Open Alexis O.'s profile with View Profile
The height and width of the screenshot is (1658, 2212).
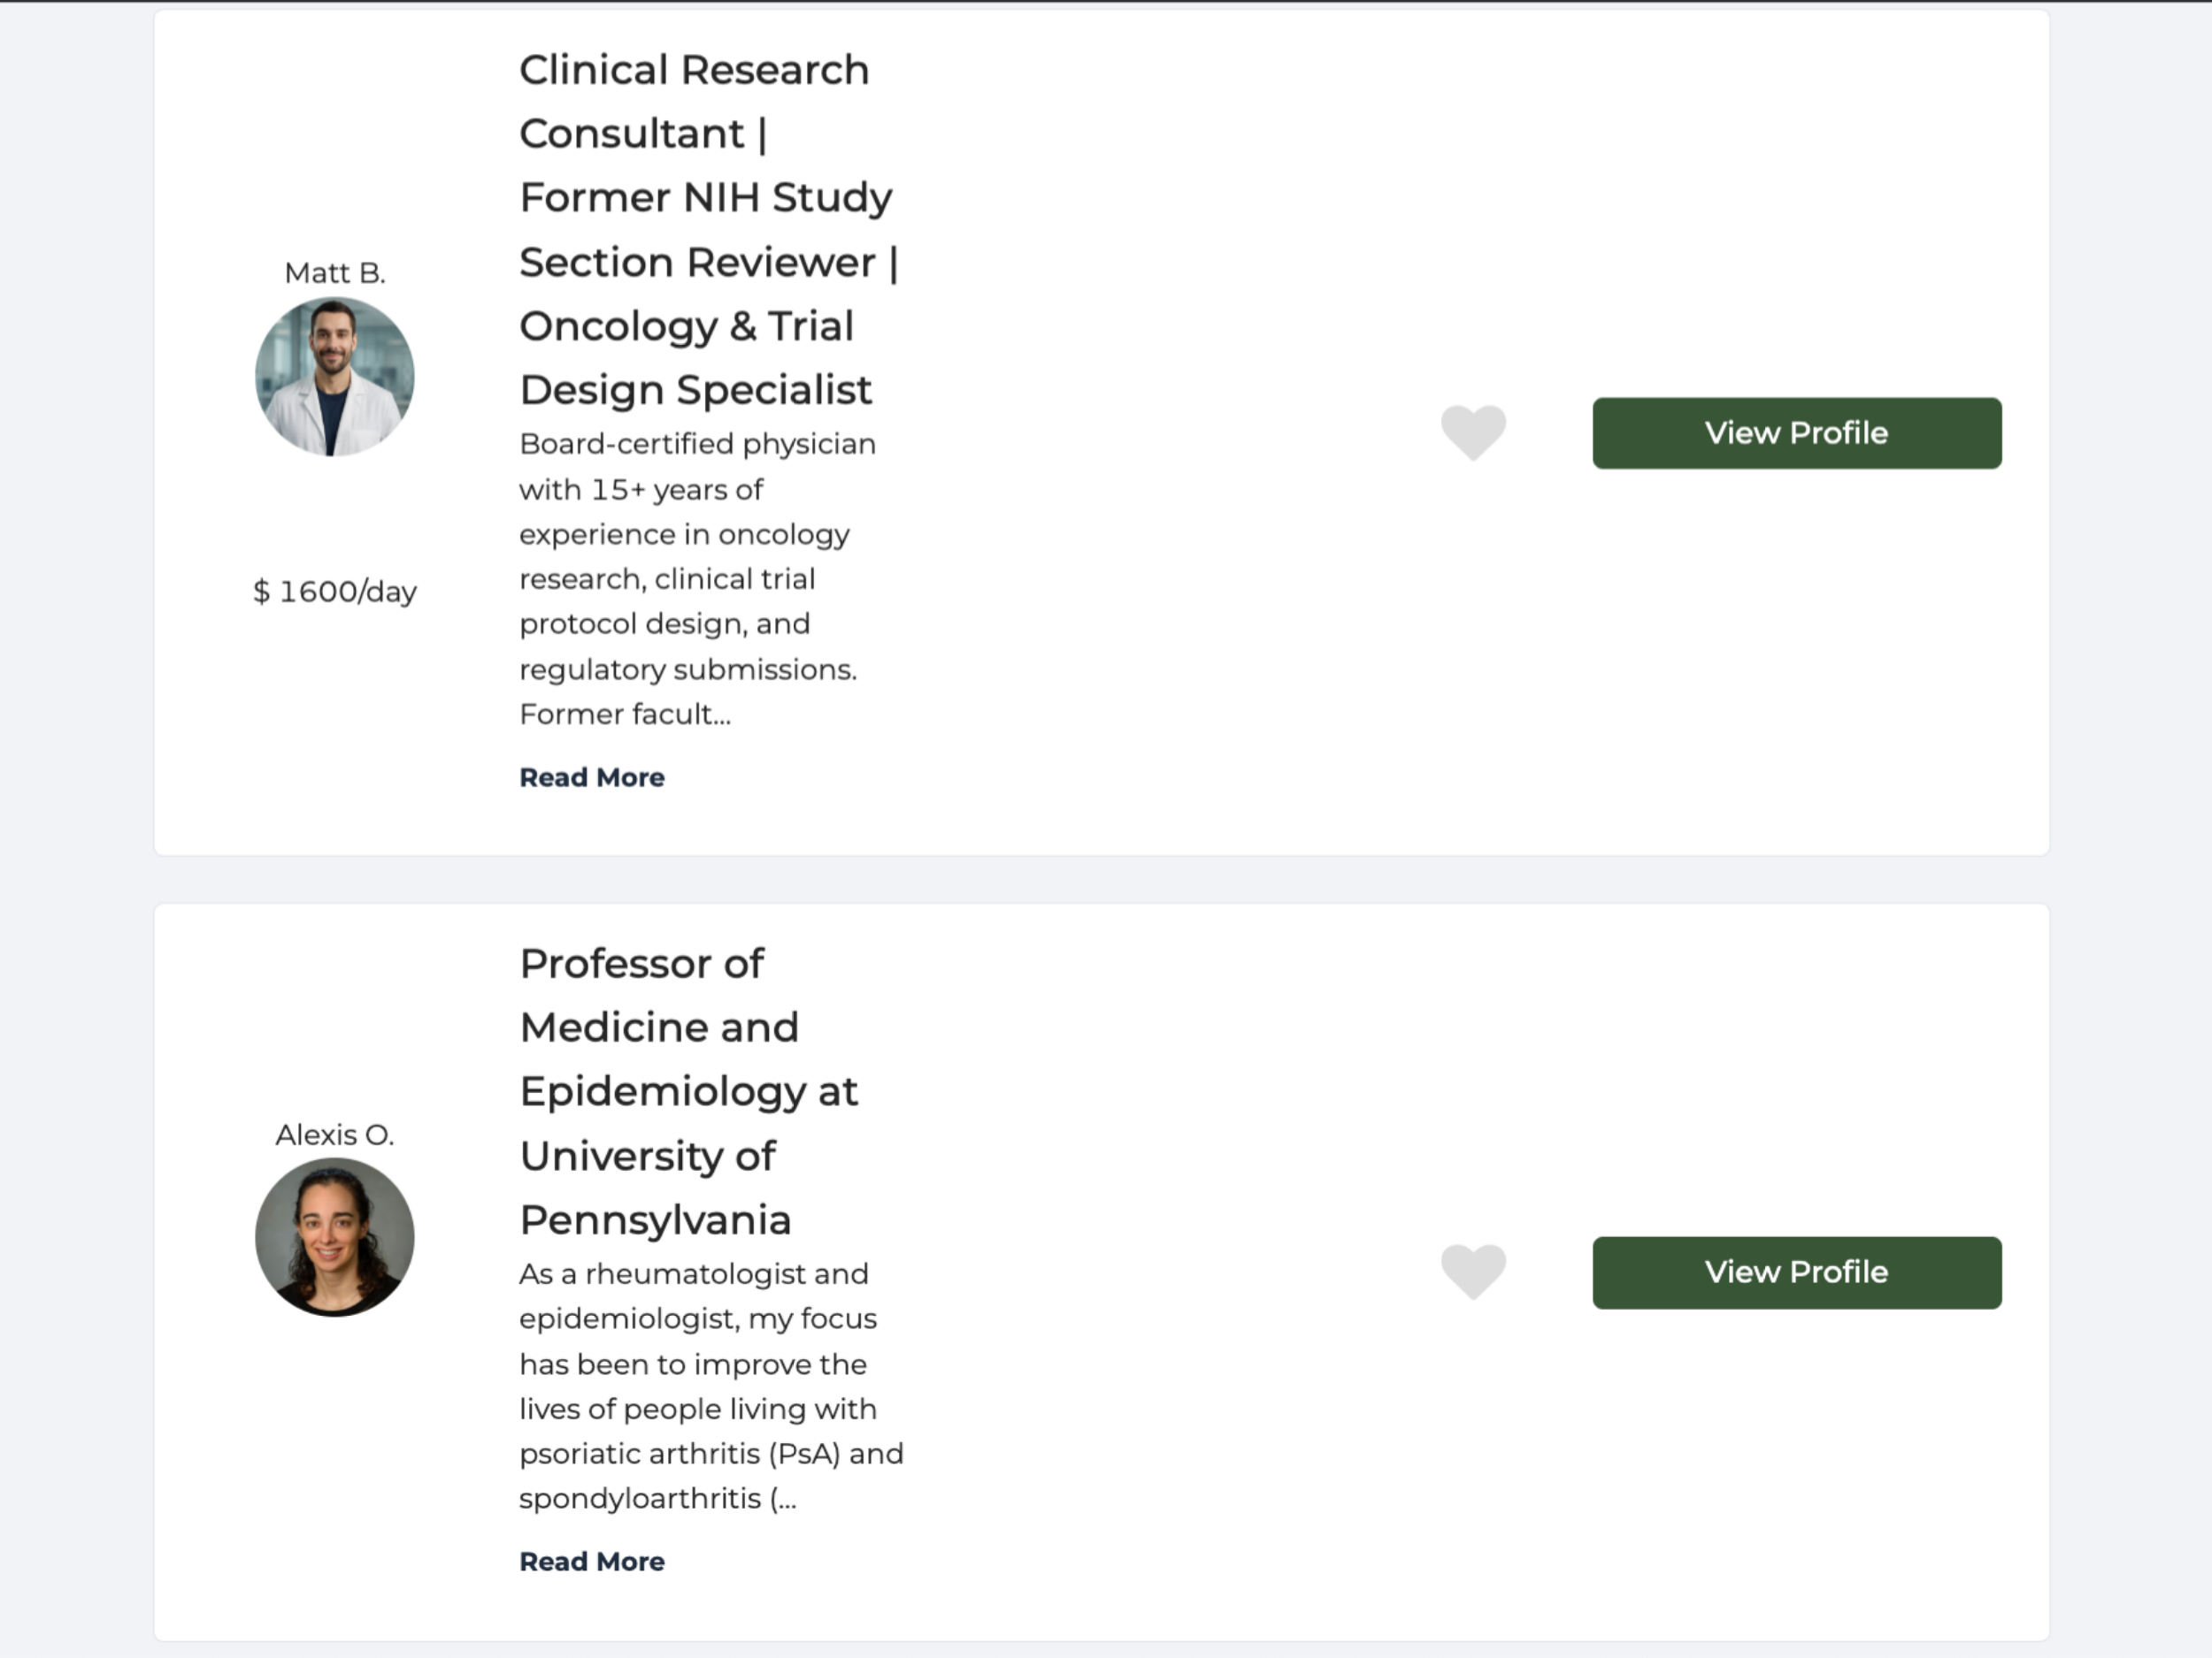coord(1796,1272)
